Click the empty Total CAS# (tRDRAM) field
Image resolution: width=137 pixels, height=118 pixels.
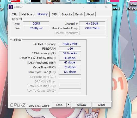click(70, 86)
